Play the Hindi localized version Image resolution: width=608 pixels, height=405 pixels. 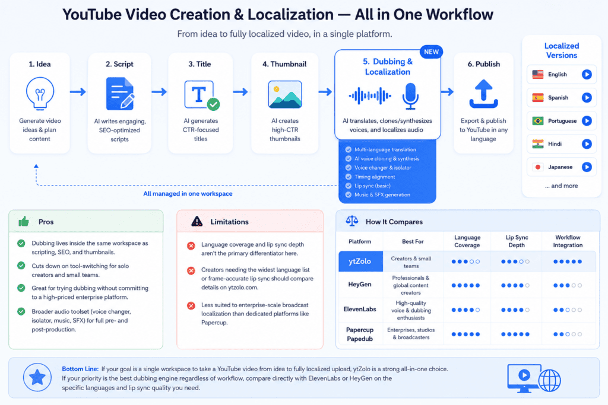(587, 144)
